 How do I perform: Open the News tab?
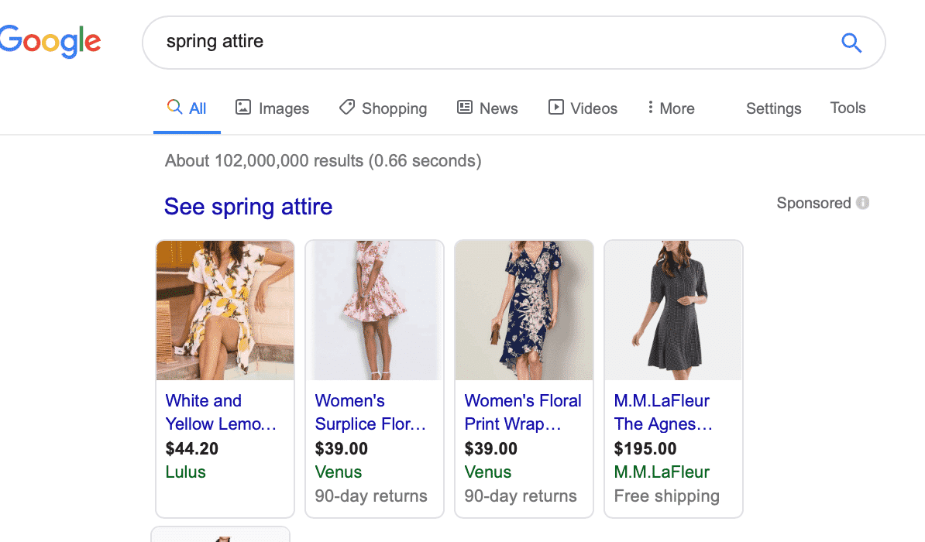pos(487,108)
